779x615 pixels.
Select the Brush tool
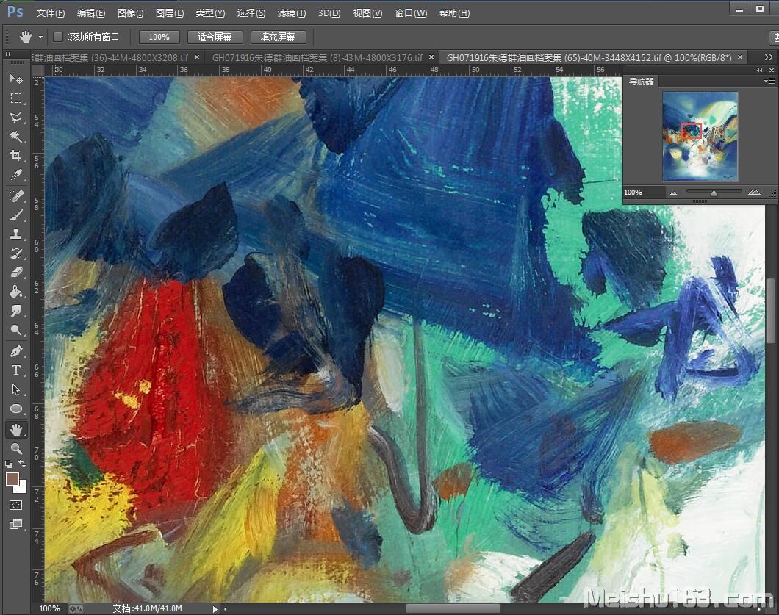coord(16,215)
